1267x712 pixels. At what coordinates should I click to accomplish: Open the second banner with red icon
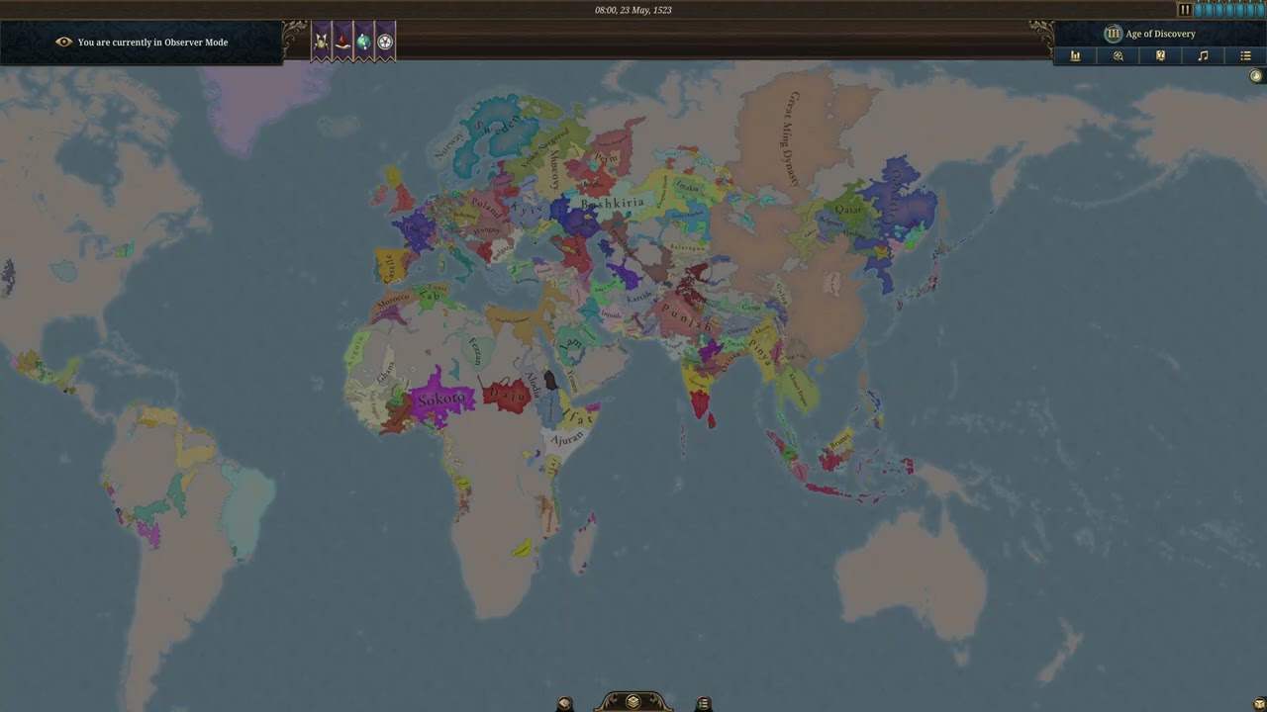342,42
